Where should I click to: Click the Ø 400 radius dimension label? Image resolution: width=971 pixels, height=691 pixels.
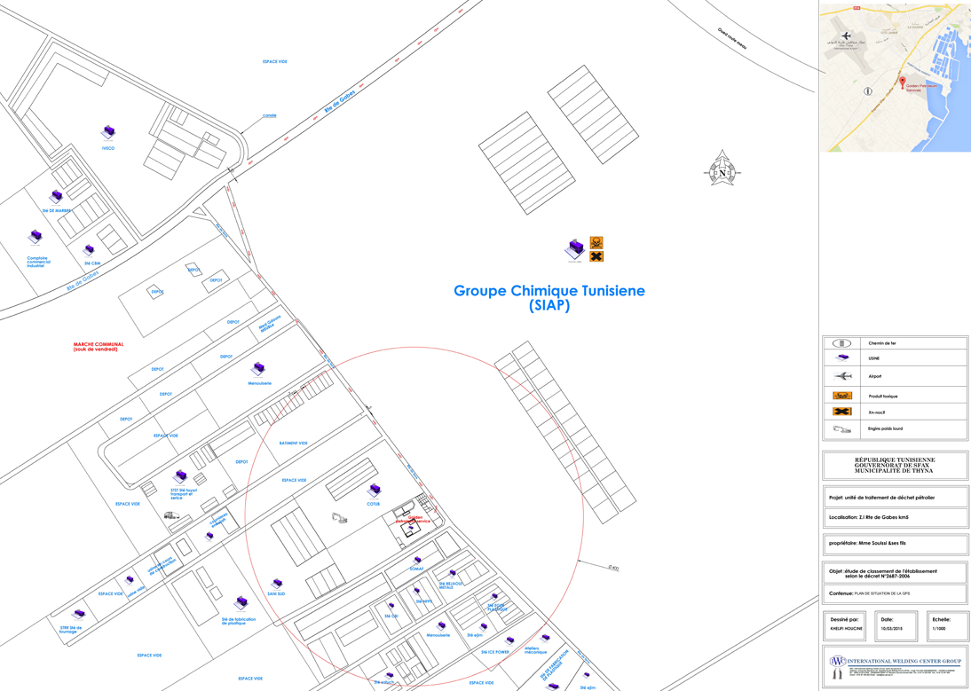coord(613,568)
